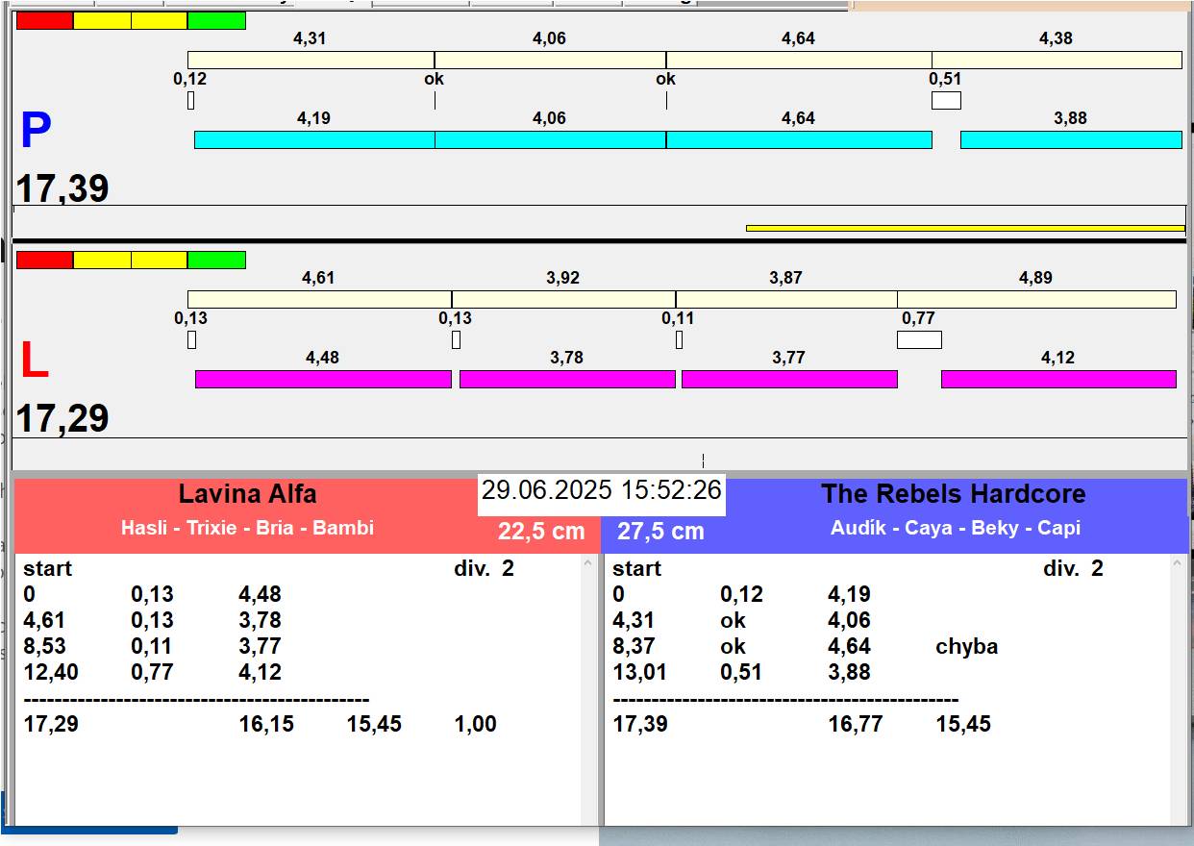This screenshot has width=1194, height=846.
Task: Click The Rebels Hardcore team header
Action: click(x=953, y=495)
